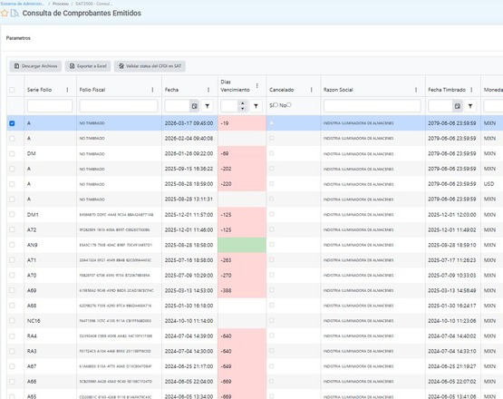Viewport: 503px width, 399px height.
Task: Increase the Dias Vencimiento filter value
Action: (x=243, y=103)
